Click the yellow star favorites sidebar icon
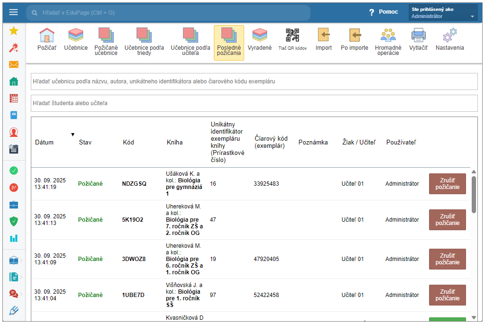 tap(14, 31)
